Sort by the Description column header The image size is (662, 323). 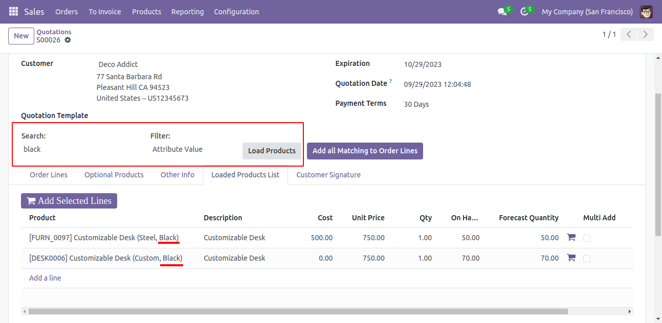click(223, 218)
